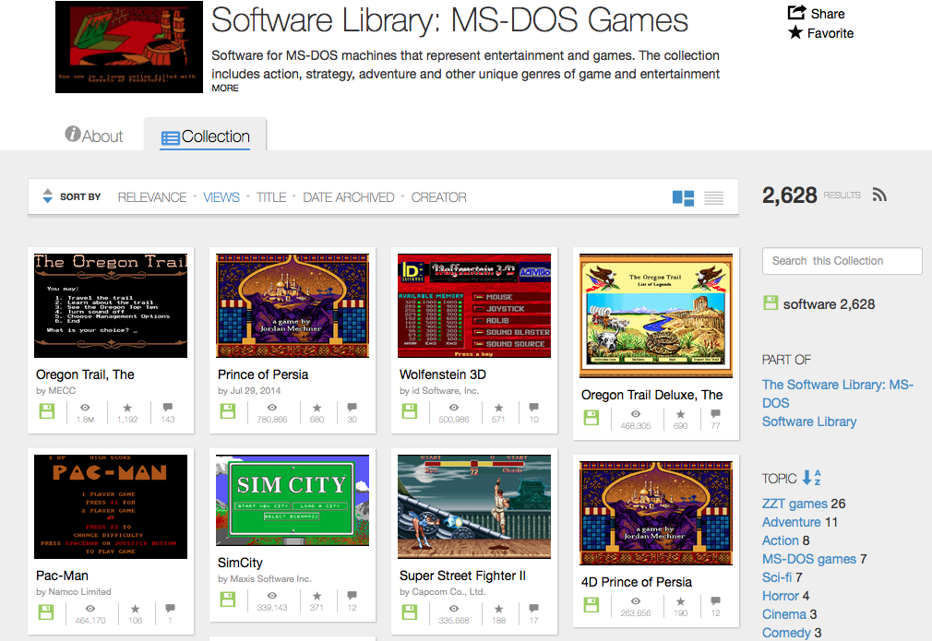Sort results by Title
Image resolution: width=932 pixels, height=641 pixels.
coord(271,197)
